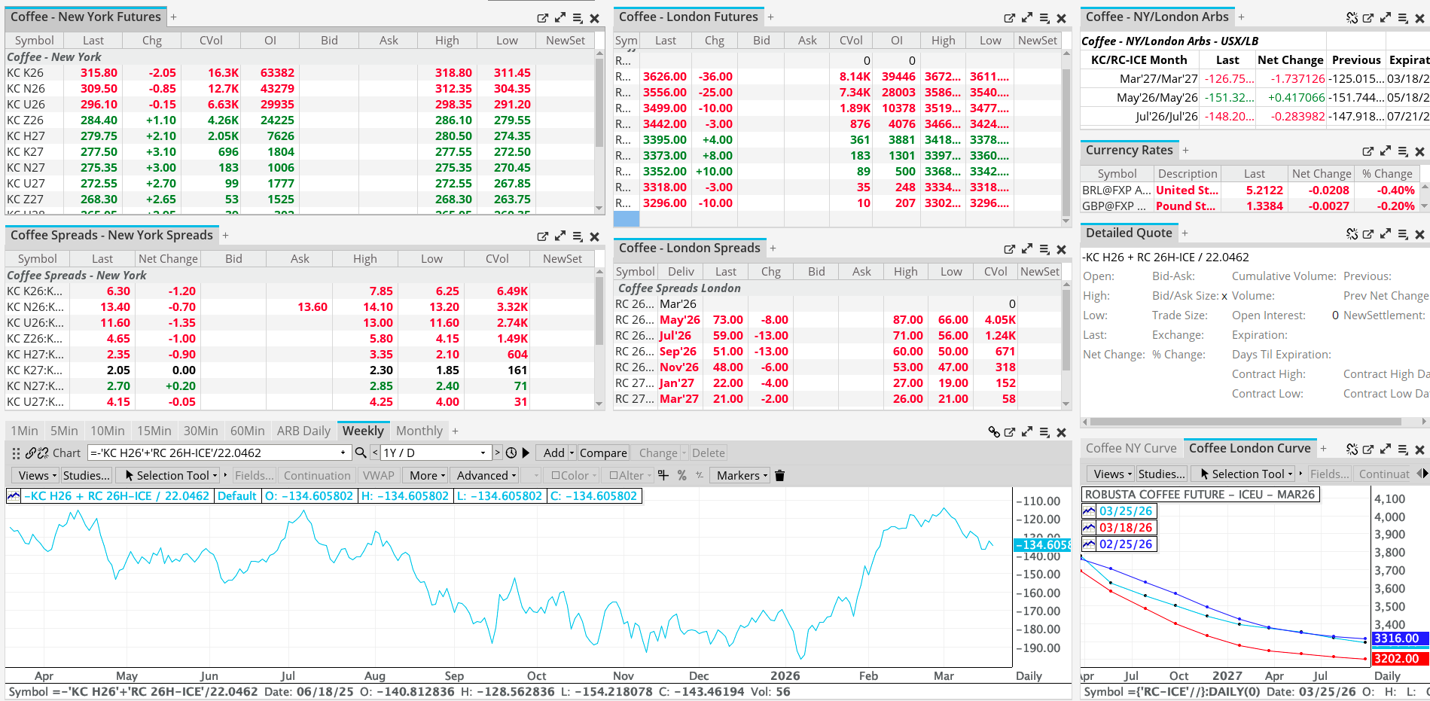Open the chart symbol dropdown

pos(343,453)
